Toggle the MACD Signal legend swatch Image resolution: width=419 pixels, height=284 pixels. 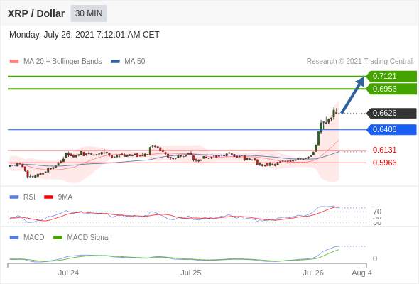click(58, 238)
